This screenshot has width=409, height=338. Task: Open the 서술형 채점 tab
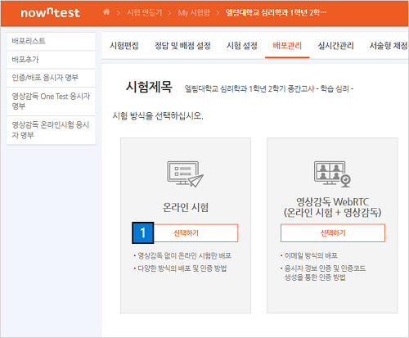coord(389,46)
